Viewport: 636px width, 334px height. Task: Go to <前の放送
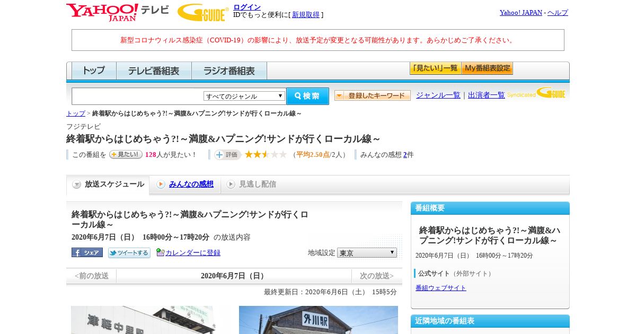(x=92, y=276)
